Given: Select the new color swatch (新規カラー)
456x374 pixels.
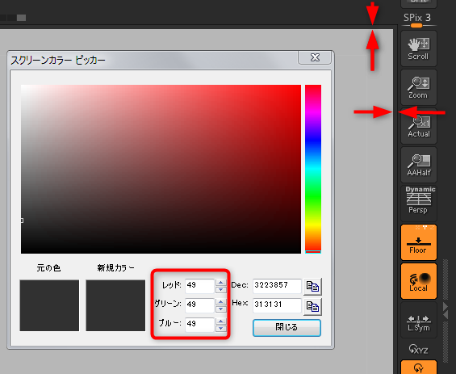Looking at the screenshot, I should point(115,305).
